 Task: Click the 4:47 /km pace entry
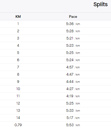[73, 75]
